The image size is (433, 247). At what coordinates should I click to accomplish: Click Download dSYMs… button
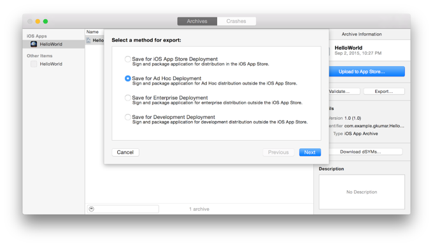[366, 152]
